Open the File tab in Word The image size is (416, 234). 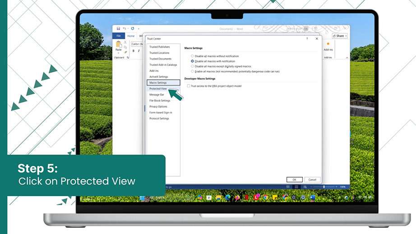(119, 36)
